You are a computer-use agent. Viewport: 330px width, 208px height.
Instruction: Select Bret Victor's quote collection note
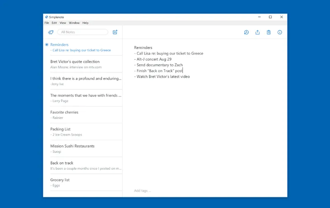[86, 64]
